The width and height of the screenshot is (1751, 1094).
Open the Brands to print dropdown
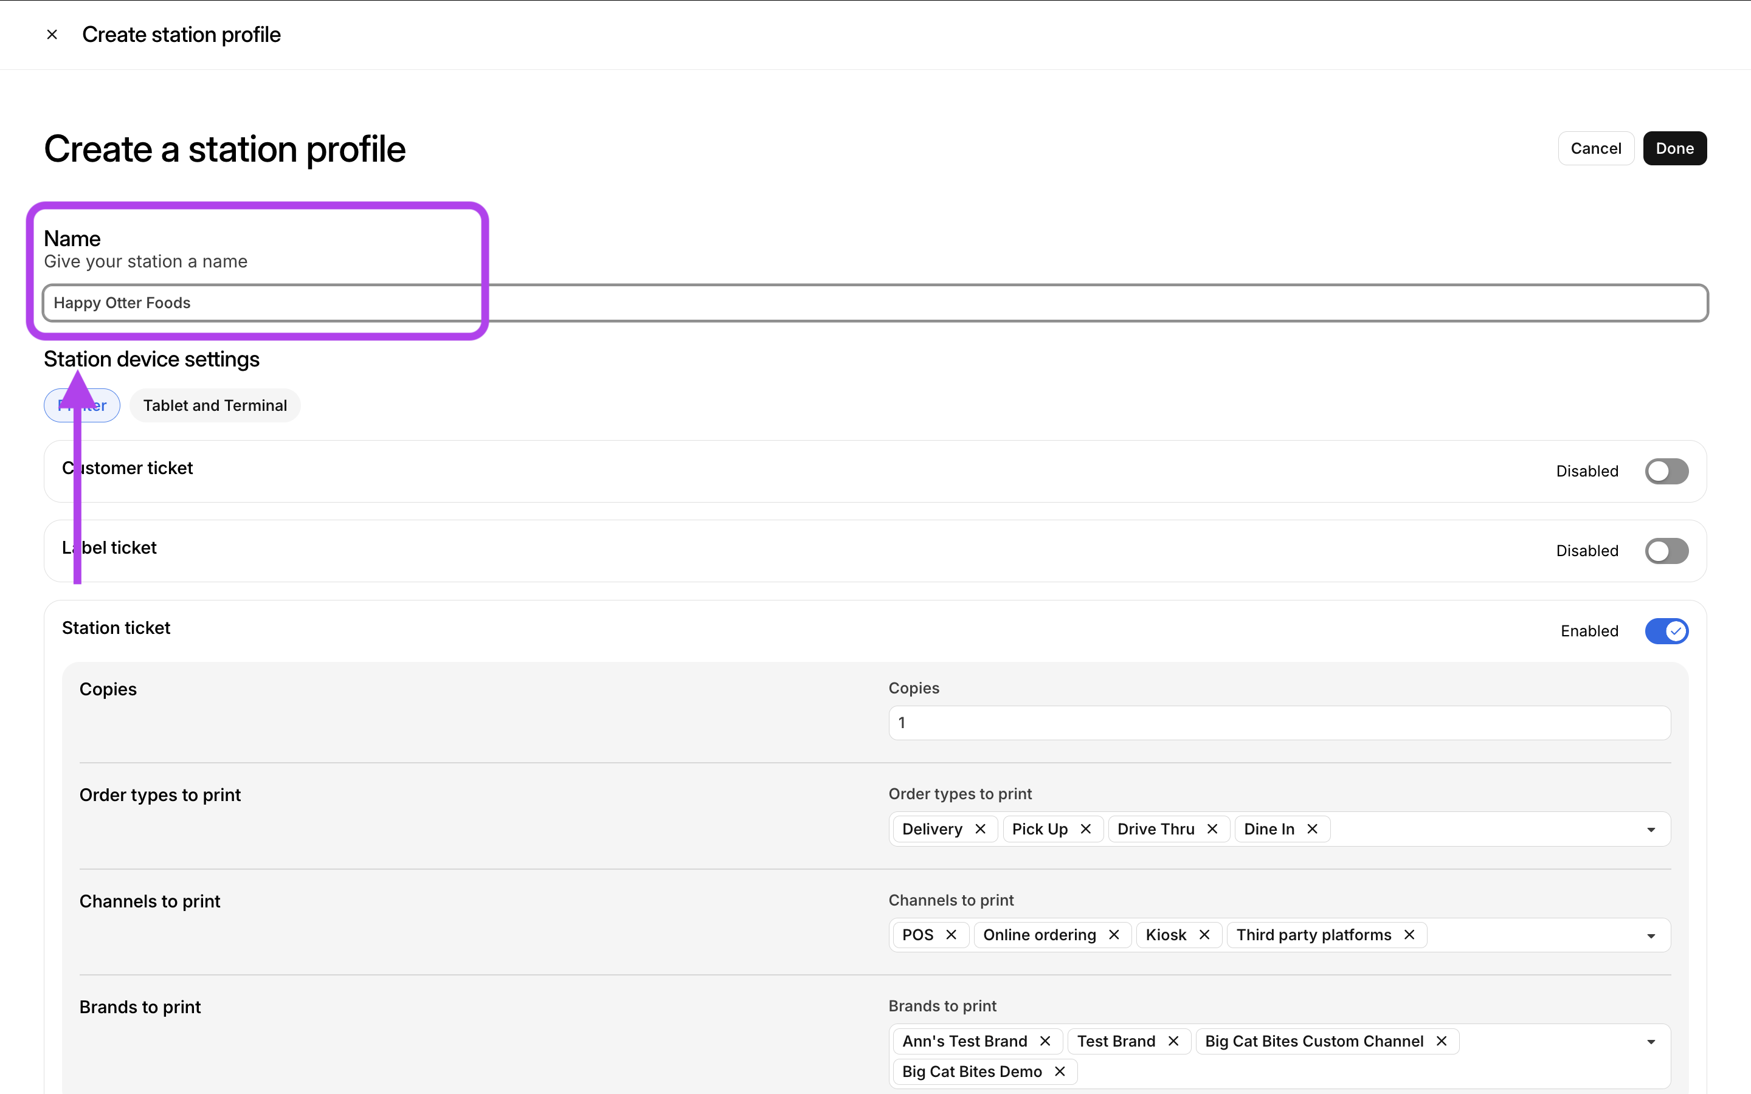pos(1651,1041)
